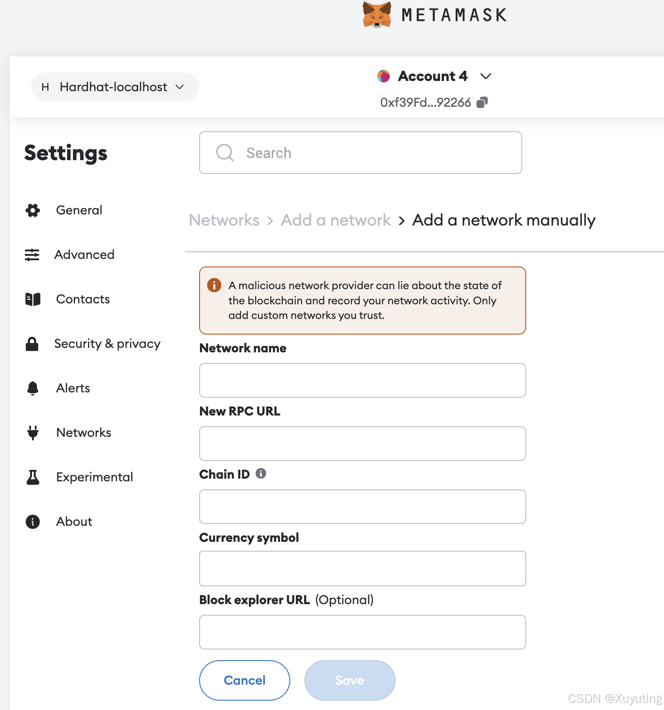The image size is (664, 710).
Task: Click the search magnifier icon
Action: [224, 153]
